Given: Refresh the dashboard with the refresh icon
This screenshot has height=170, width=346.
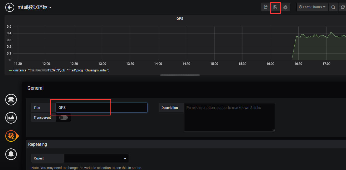Looking at the screenshot, I should (x=343, y=7).
